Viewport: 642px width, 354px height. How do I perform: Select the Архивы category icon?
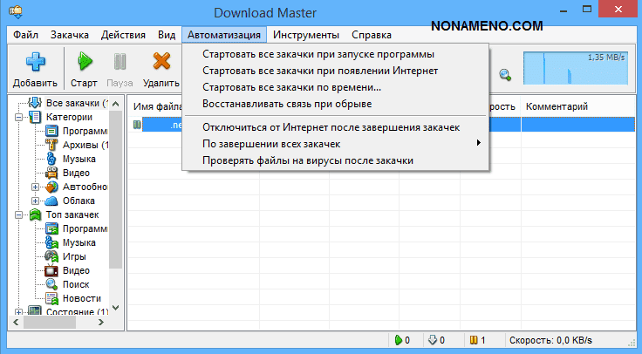(x=51, y=145)
